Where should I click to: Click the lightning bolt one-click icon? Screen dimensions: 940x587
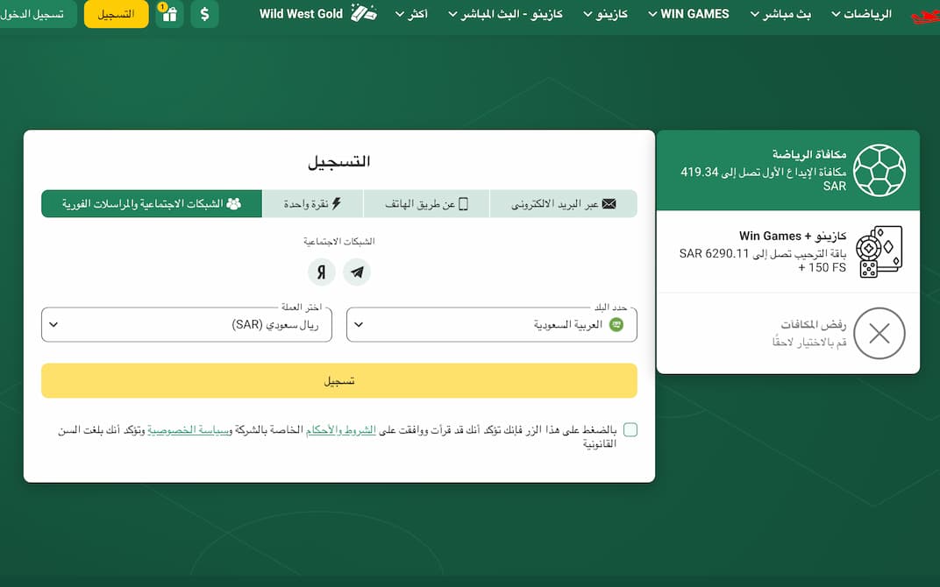tap(337, 203)
